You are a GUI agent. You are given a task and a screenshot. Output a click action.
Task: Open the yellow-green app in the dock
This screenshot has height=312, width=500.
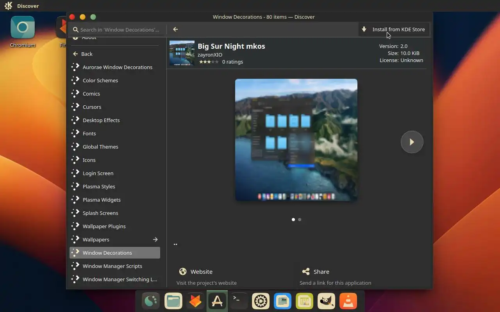pyautogui.click(x=304, y=301)
